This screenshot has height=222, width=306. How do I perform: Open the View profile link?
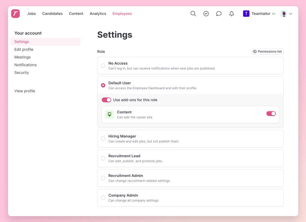pyautogui.click(x=25, y=91)
